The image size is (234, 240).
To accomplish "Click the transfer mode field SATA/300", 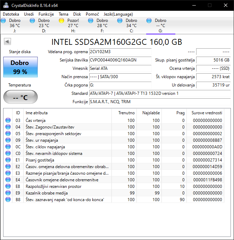I will point(120,77).
